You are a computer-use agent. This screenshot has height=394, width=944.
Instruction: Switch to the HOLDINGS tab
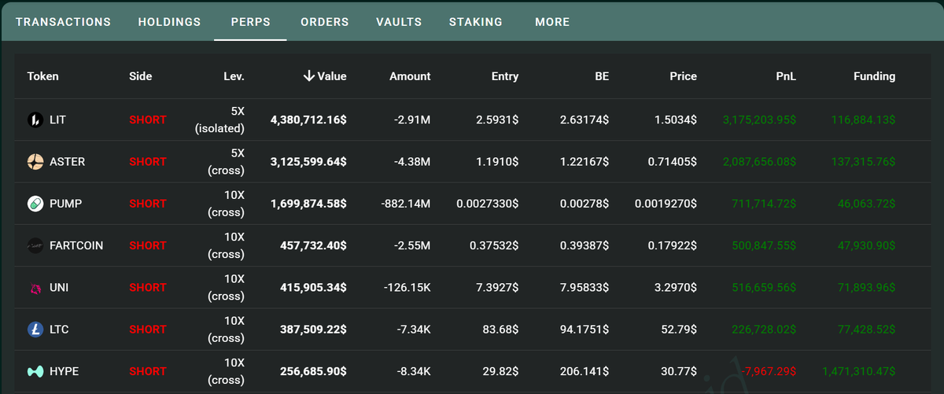[169, 22]
